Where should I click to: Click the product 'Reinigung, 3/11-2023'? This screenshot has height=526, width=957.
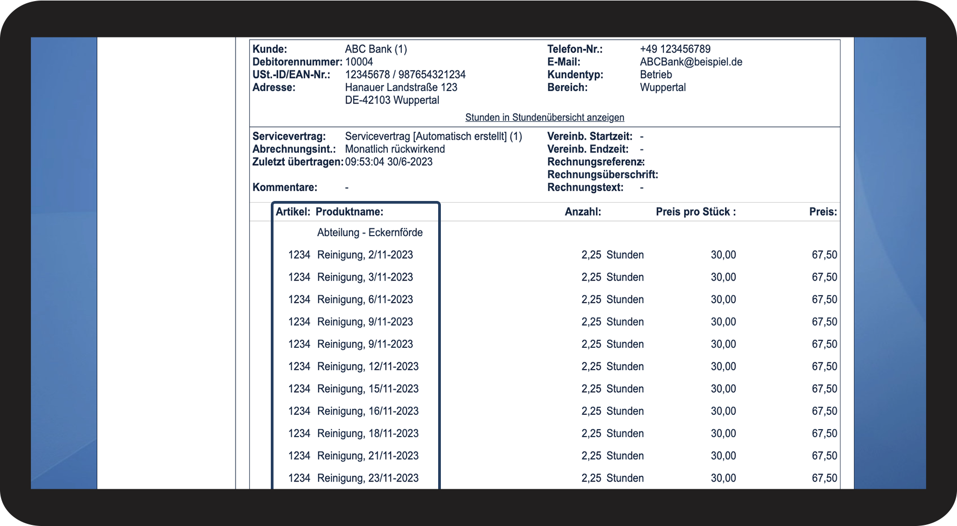point(365,277)
